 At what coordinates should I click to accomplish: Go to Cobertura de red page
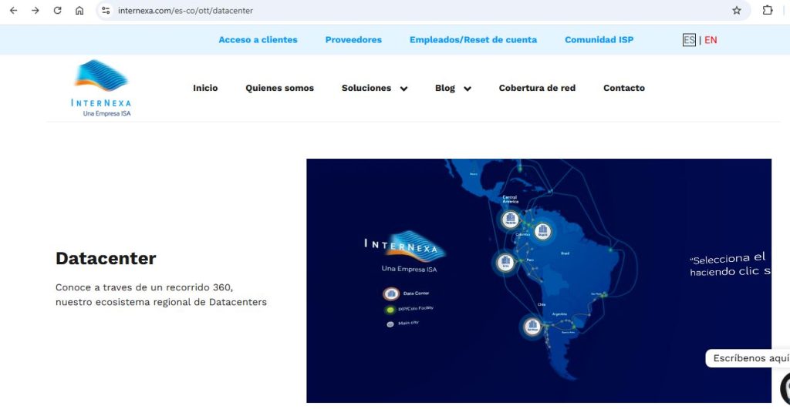pos(537,89)
